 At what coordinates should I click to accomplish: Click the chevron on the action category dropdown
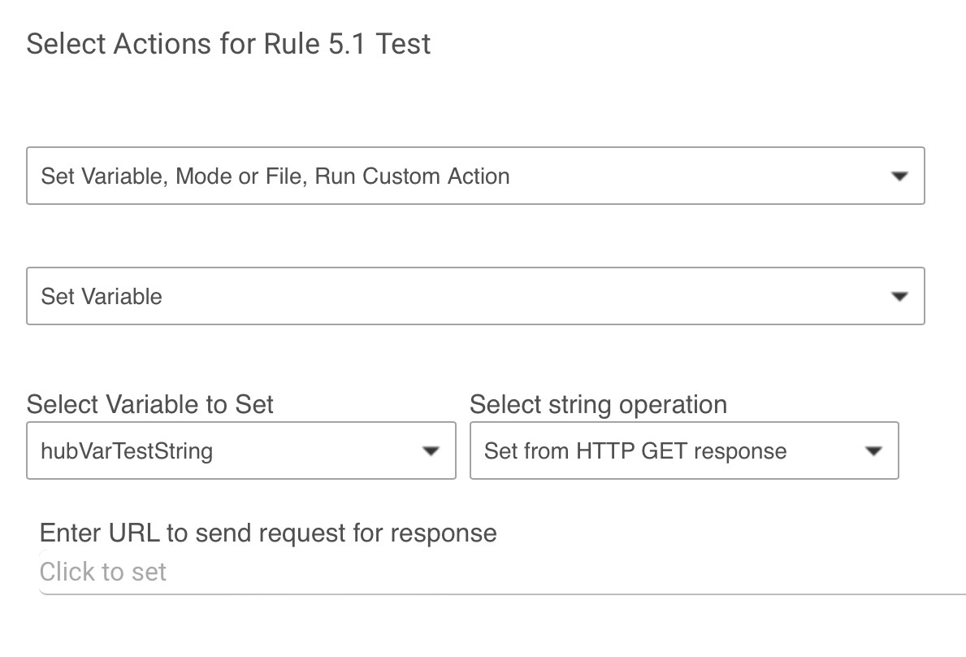tap(899, 176)
